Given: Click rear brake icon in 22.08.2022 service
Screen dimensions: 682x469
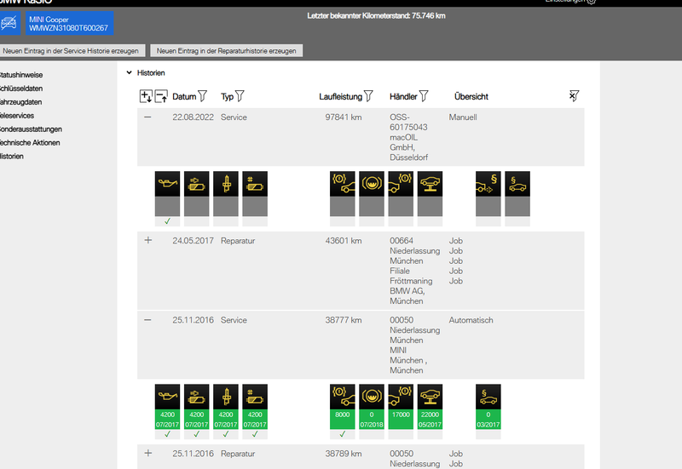Looking at the screenshot, I should [x=401, y=184].
